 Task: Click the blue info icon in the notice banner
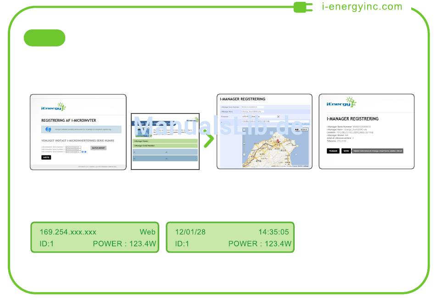pos(48,130)
